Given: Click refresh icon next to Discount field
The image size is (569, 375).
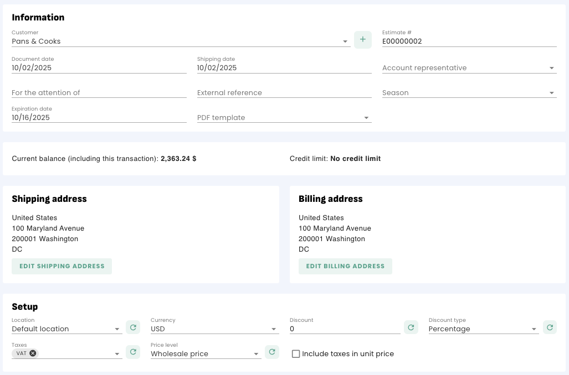Looking at the screenshot, I should [411, 327].
